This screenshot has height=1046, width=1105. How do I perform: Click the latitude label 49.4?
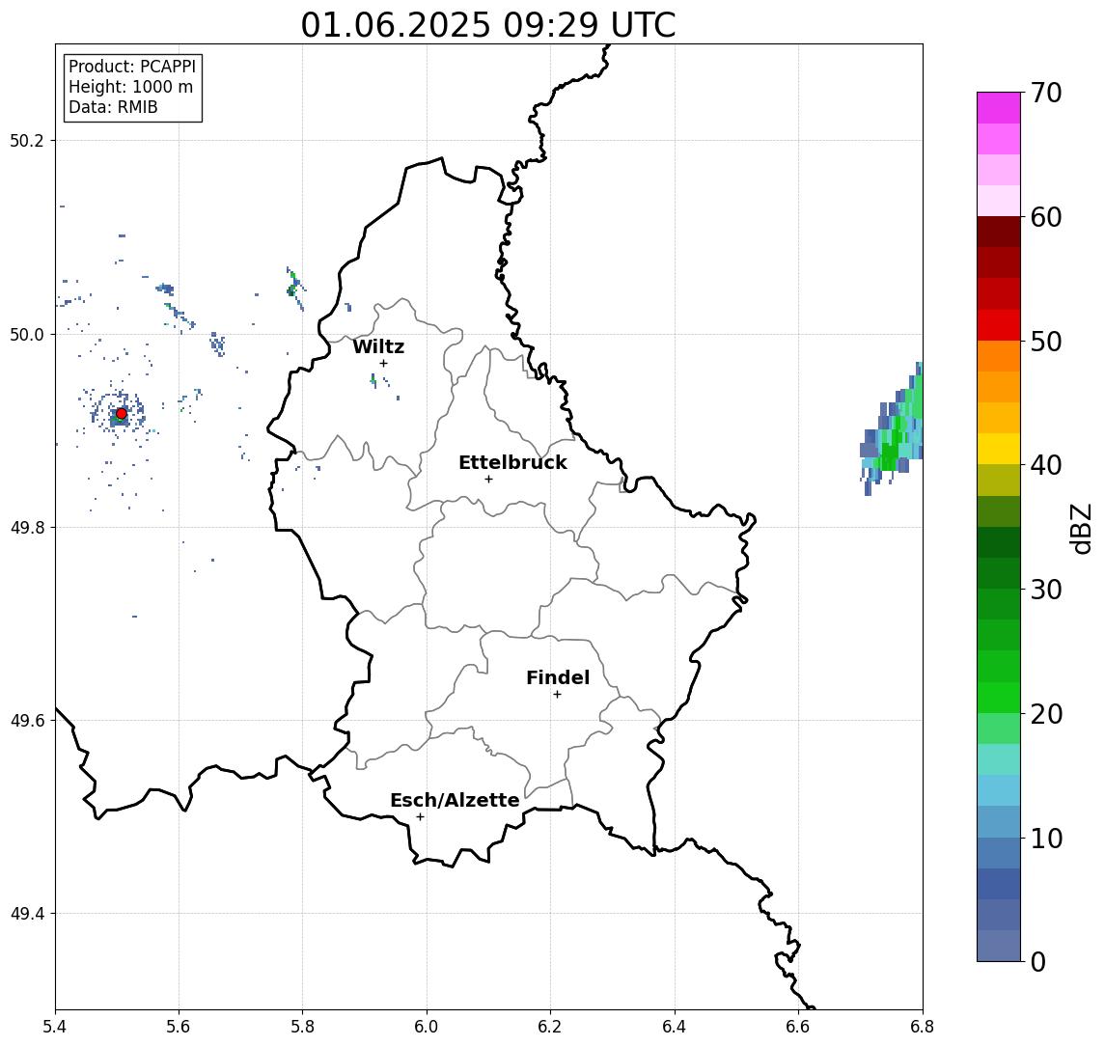(x=26, y=914)
